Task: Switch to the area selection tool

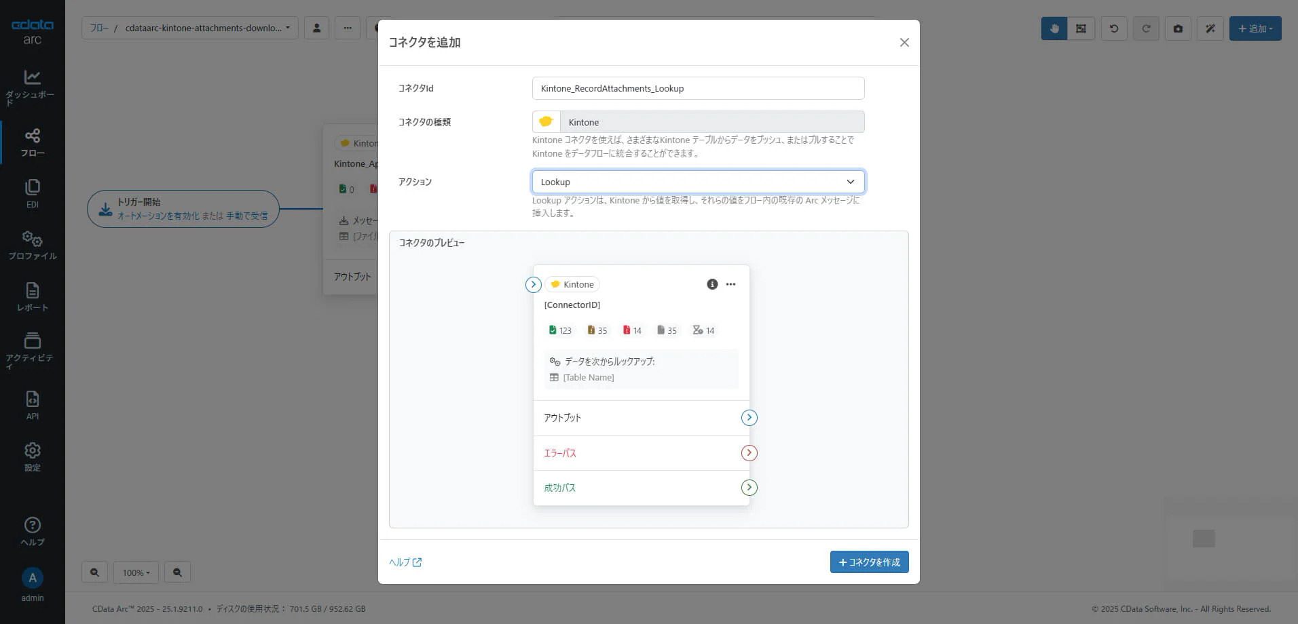Action: (x=1081, y=28)
